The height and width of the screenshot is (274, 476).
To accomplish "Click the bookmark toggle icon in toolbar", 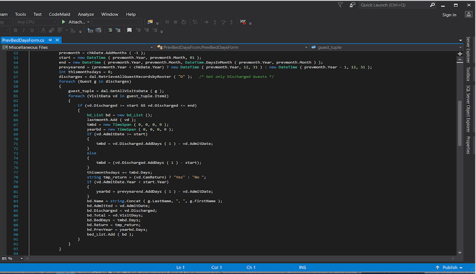I will pyautogui.click(x=129, y=30).
